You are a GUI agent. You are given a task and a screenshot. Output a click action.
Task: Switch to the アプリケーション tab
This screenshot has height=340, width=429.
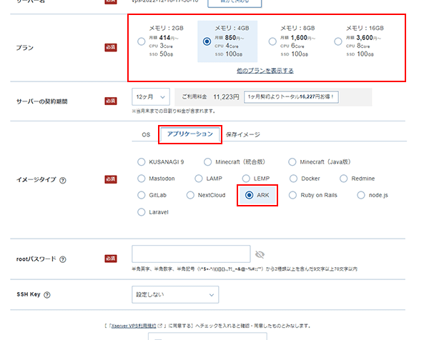190,134
